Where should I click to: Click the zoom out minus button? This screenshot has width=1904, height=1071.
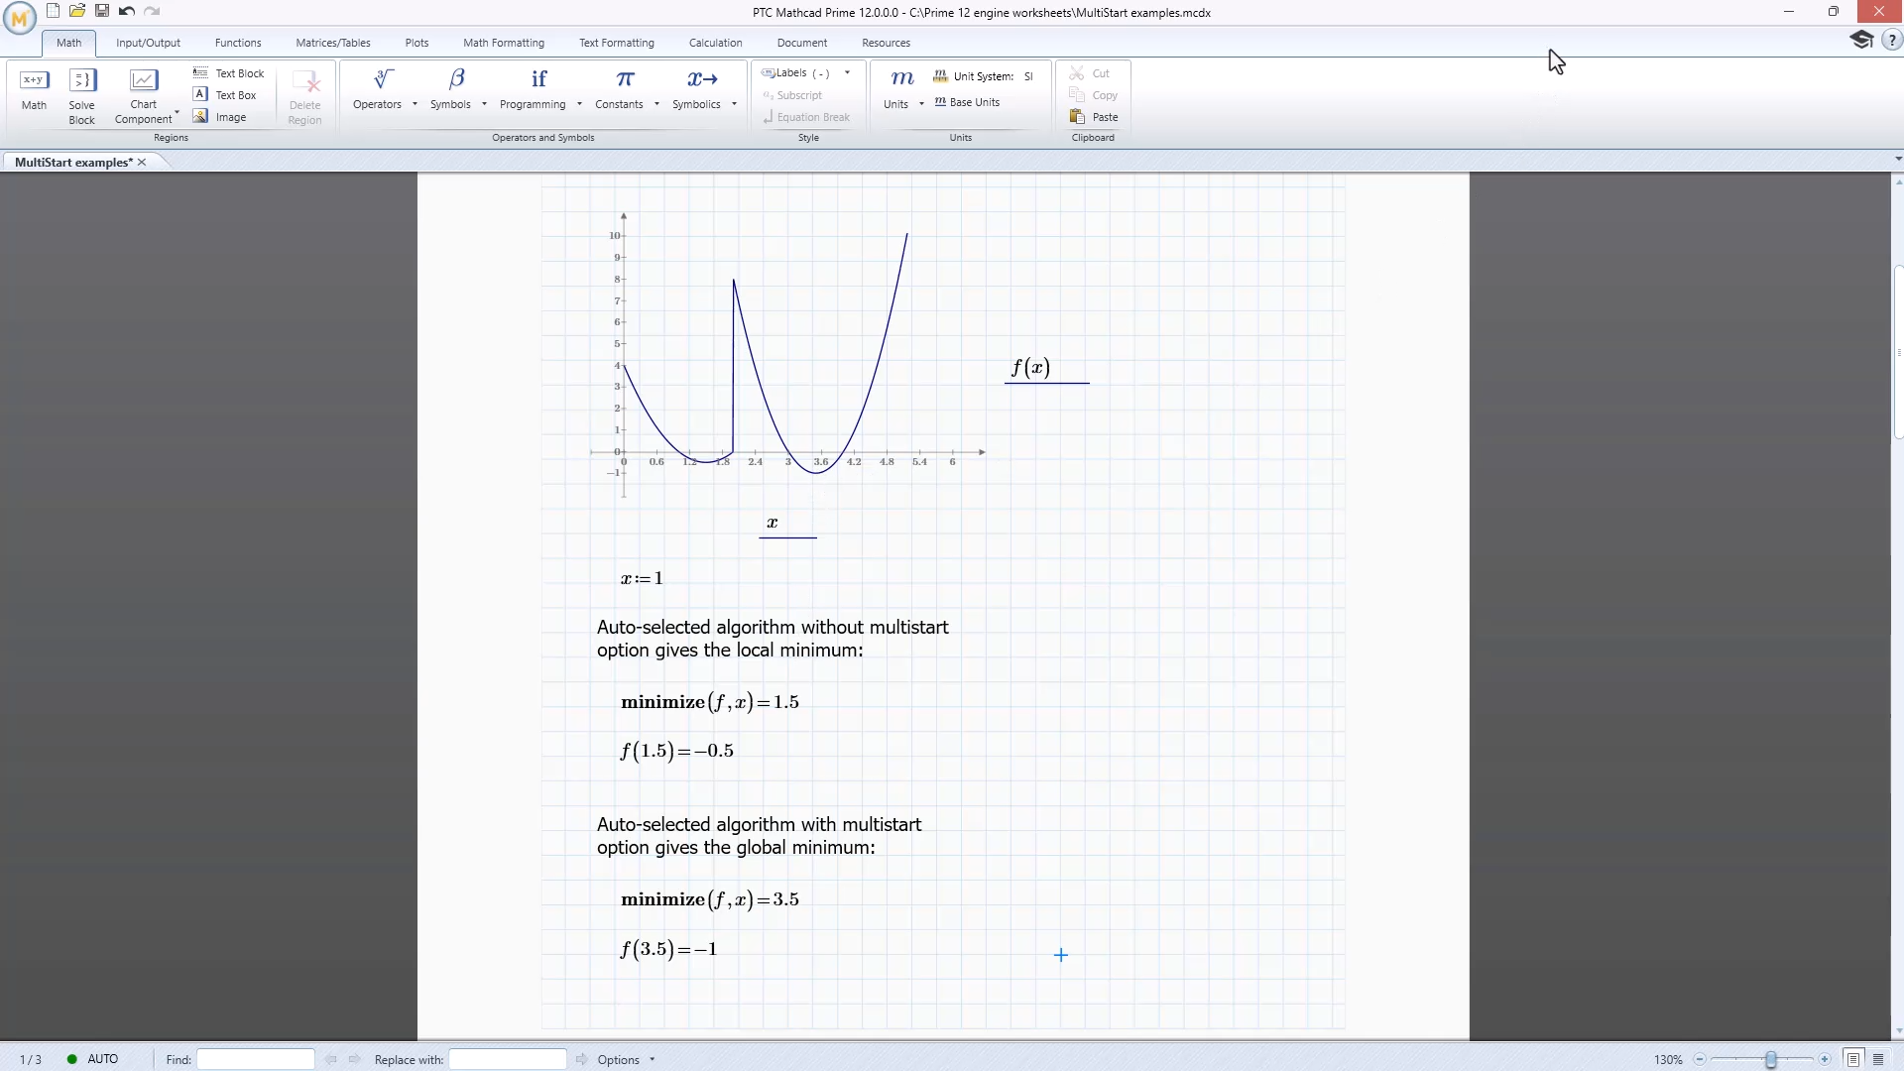tap(1700, 1059)
